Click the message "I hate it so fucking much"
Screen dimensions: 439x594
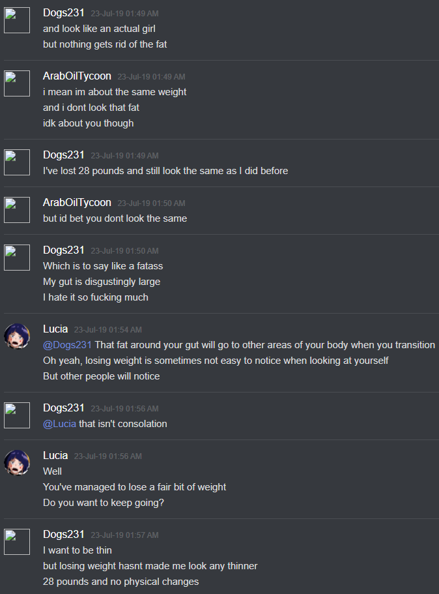click(x=95, y=297)
